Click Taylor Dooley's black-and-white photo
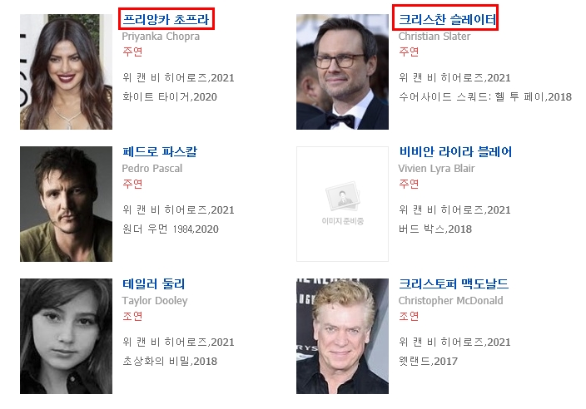The height and width of the screenshot is (409, 586). click(x=66, y=336)
